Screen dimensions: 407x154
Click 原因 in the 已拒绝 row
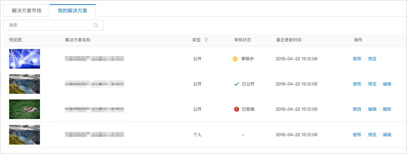(x=357, y=109)
